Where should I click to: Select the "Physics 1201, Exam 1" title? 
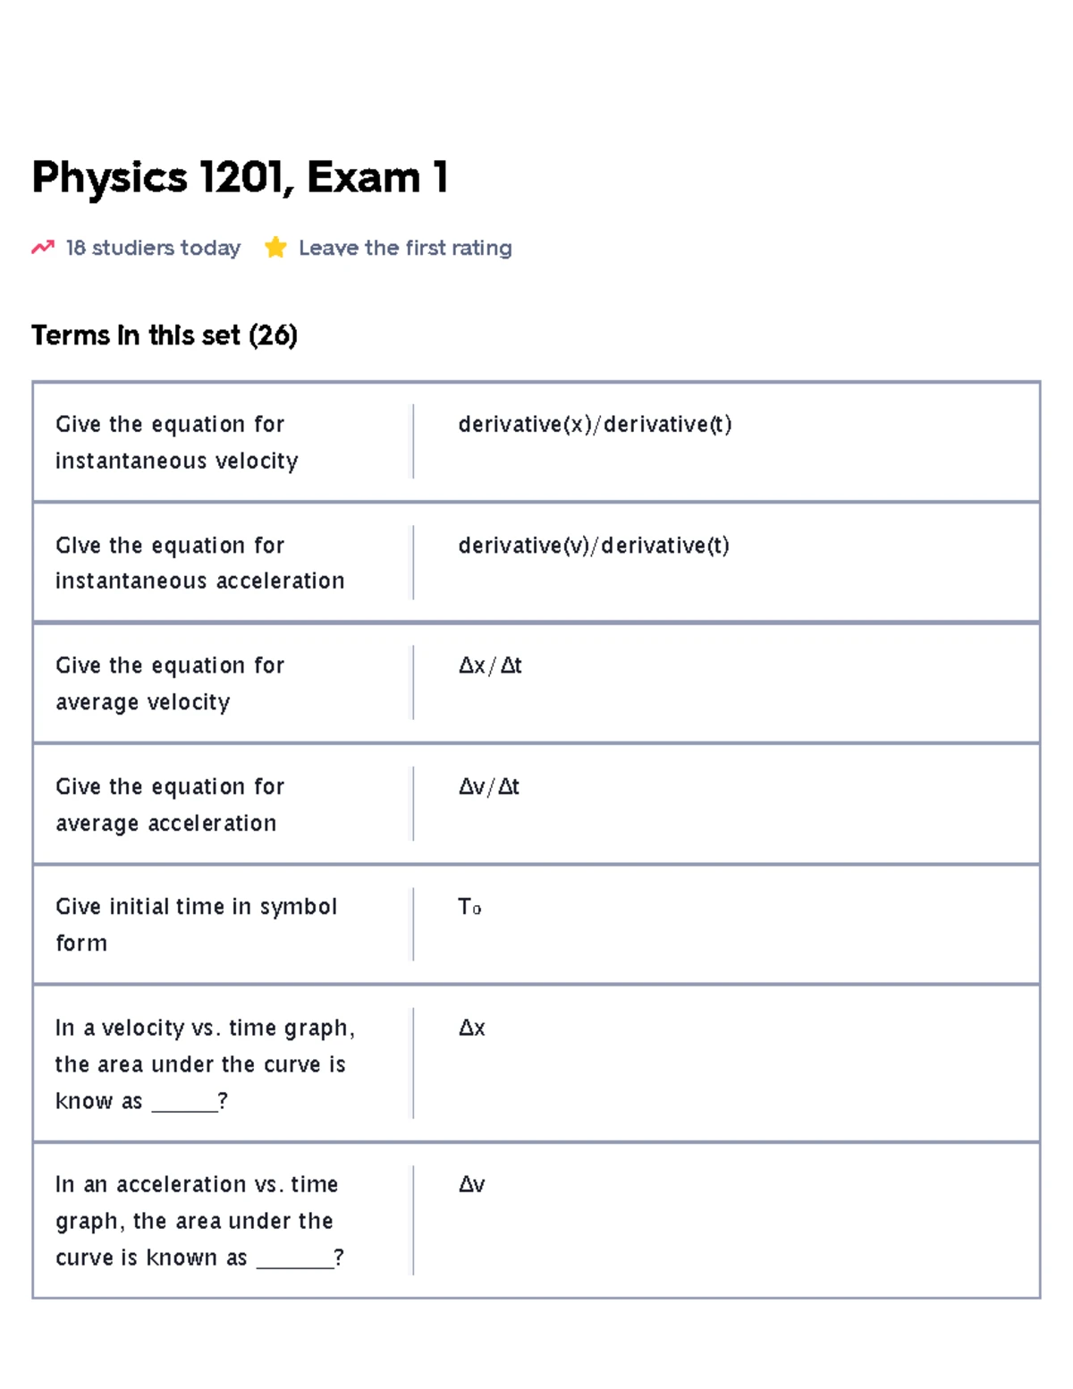point(240,177)
